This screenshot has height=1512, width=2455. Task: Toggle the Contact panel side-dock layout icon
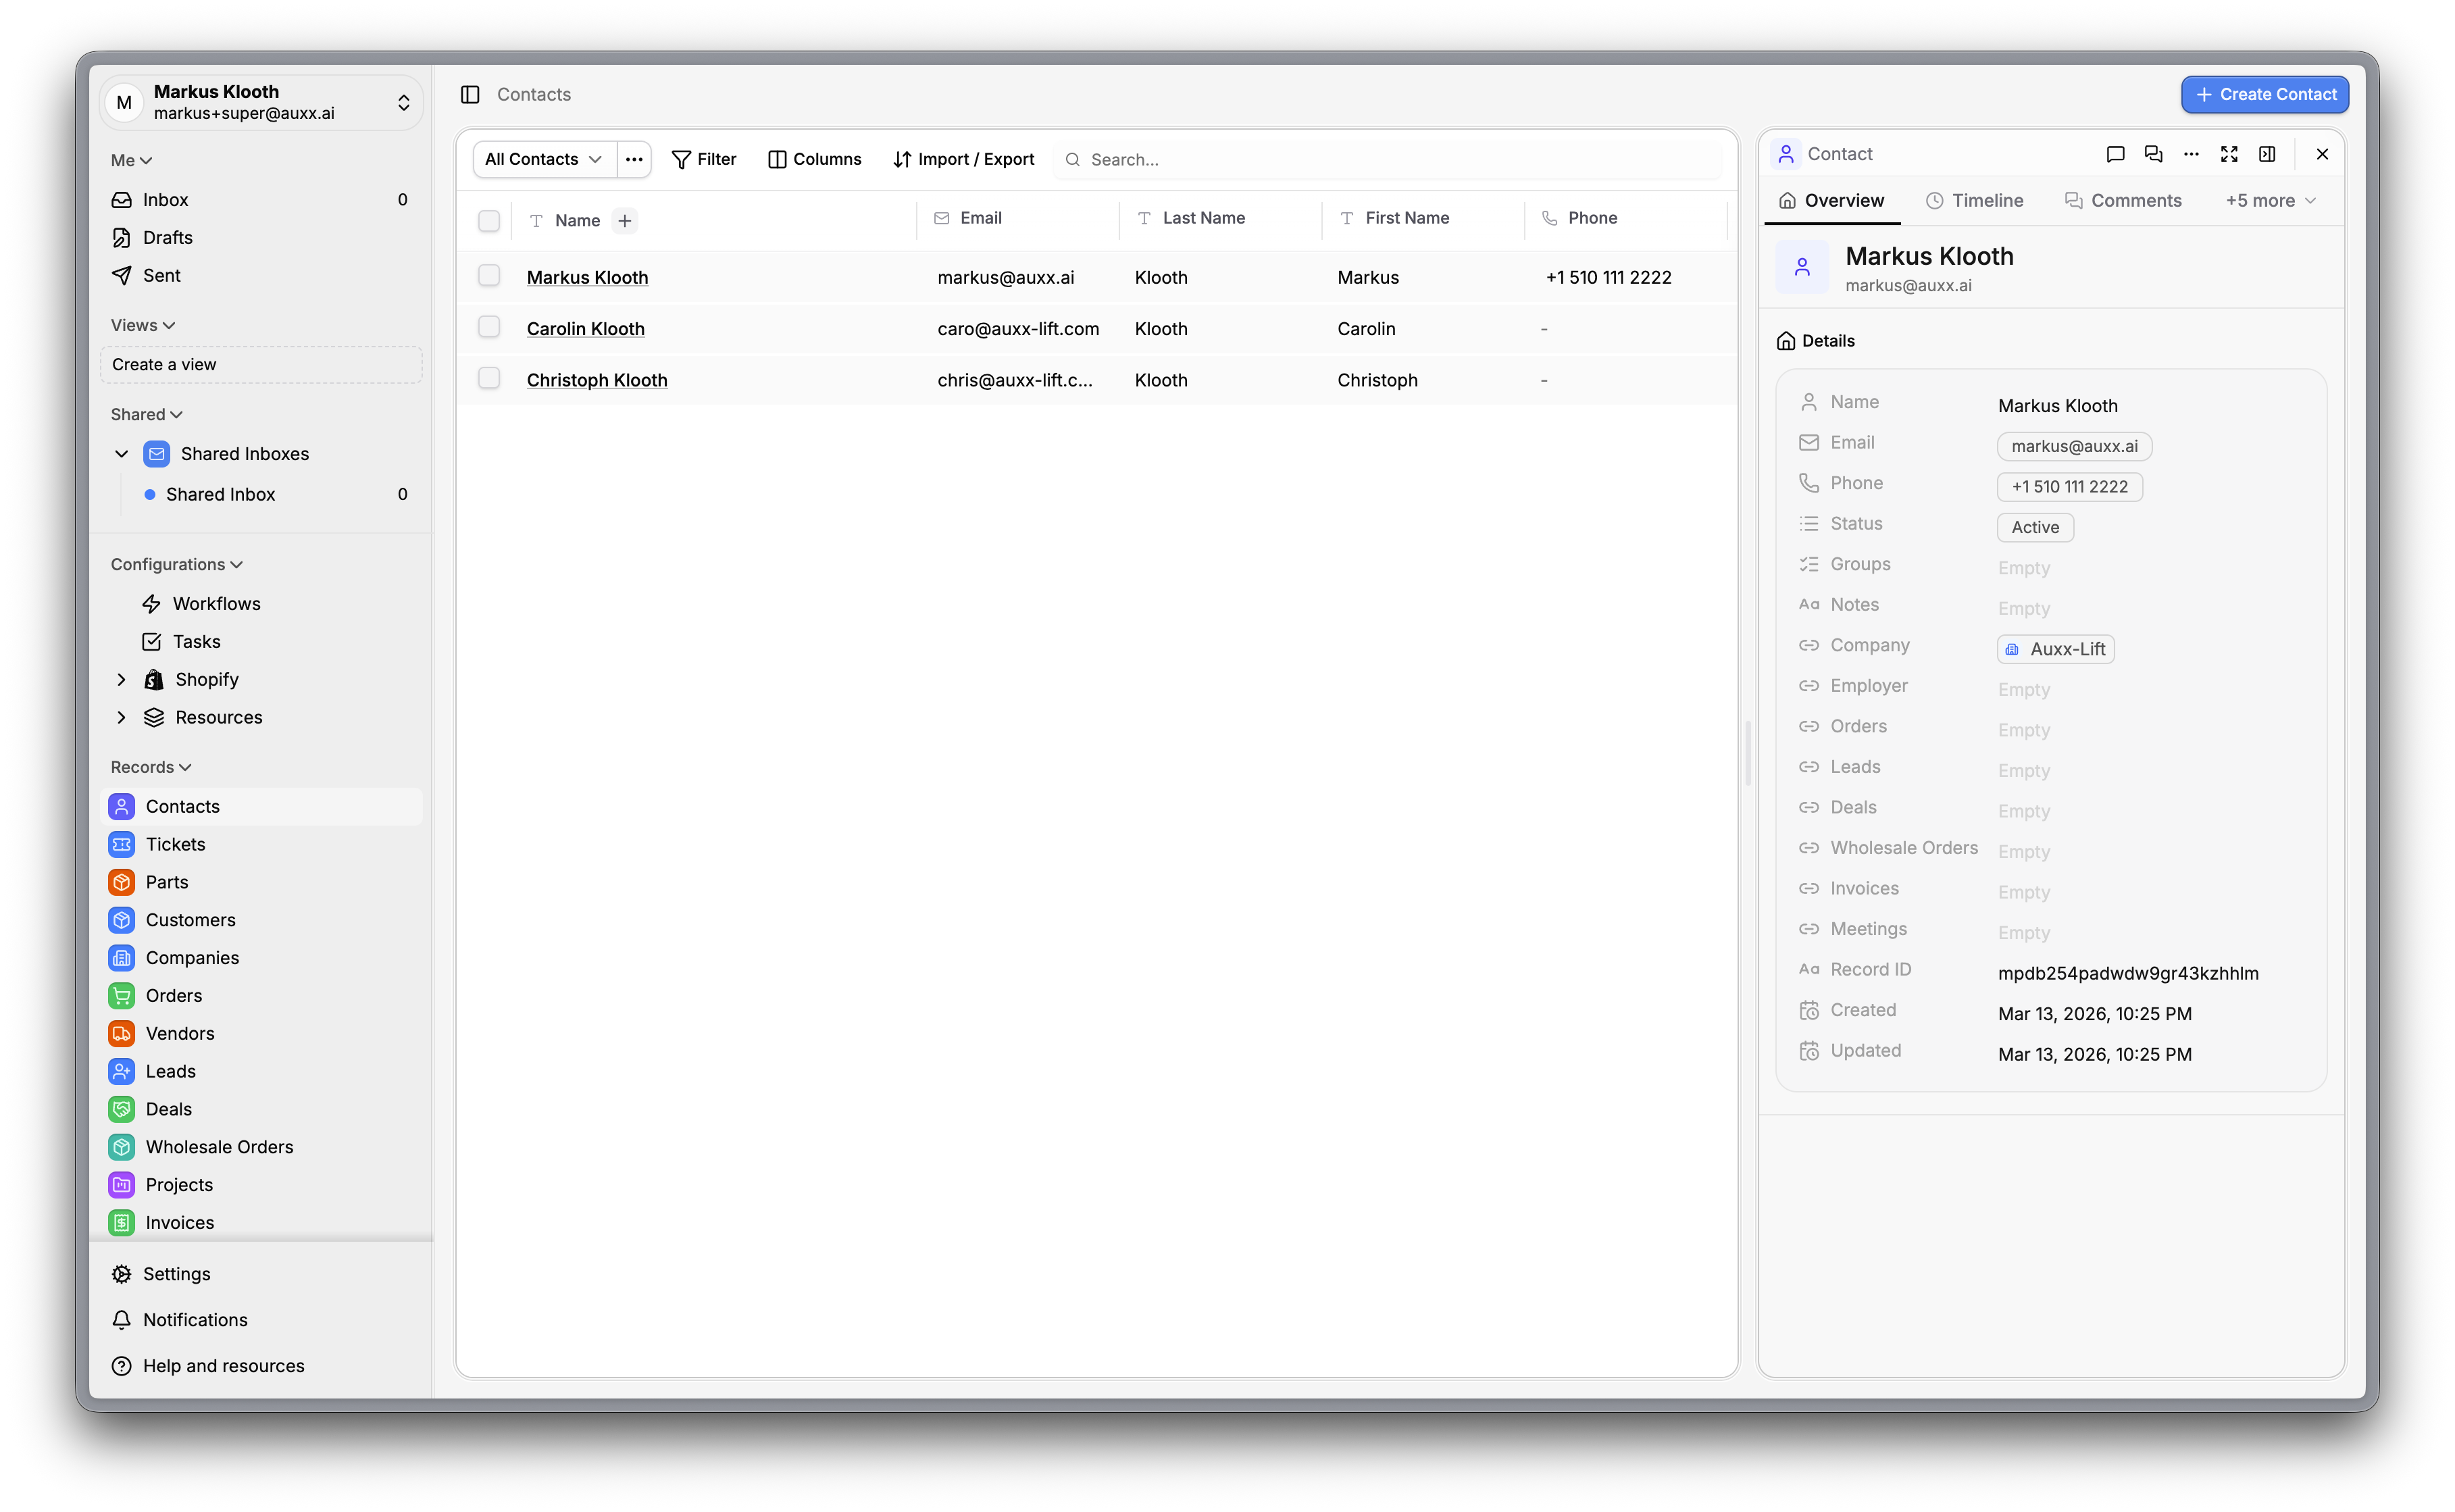point(2267,154)
